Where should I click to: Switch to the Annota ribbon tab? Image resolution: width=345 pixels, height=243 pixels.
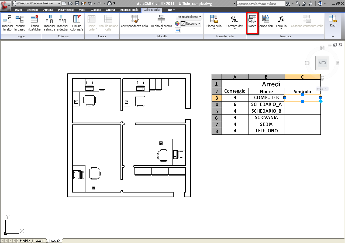point(48,10)
